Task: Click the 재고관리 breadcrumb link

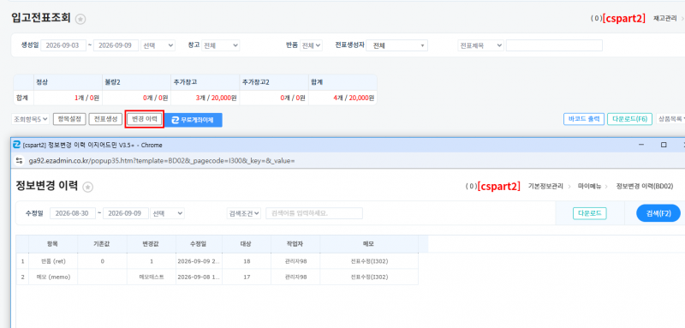Action: tap(665, 18)
